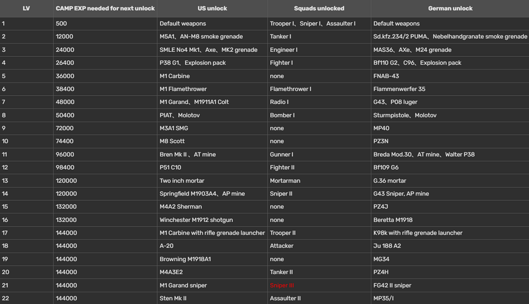Click the M4A3E2 cell
The image size is (529, 304).
tap(212, 272)
